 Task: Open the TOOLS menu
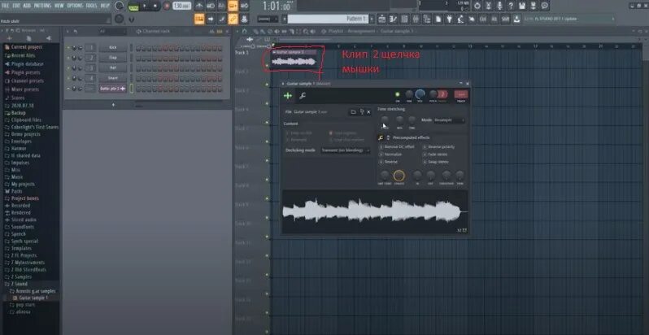[x=91, y=6]
